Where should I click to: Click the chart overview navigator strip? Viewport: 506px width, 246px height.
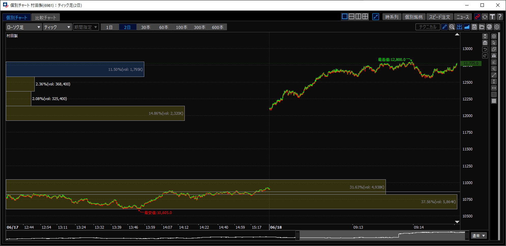coord(237,235)
